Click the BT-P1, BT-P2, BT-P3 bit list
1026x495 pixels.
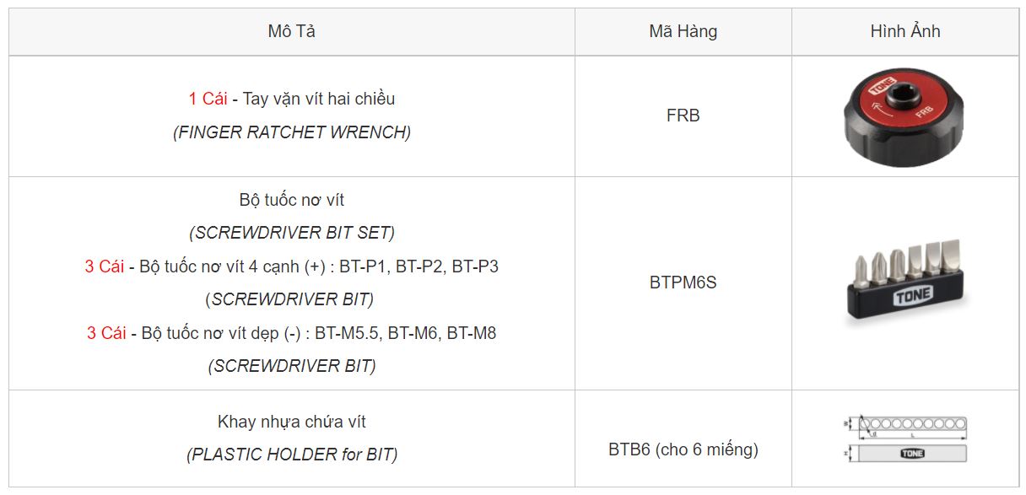click(x=418, y=266)
